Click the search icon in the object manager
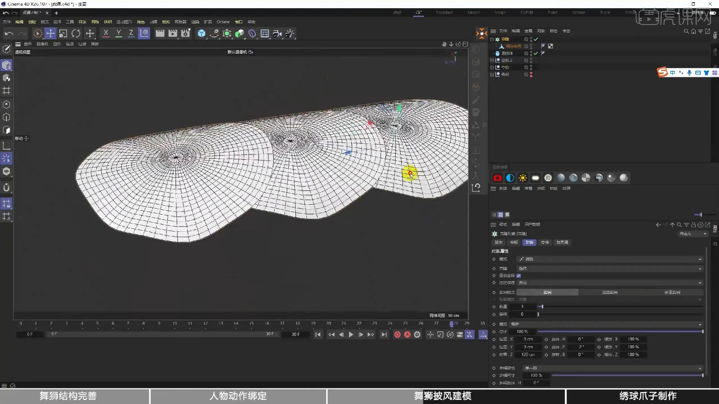The image size is (719, 404). [686, 31]
